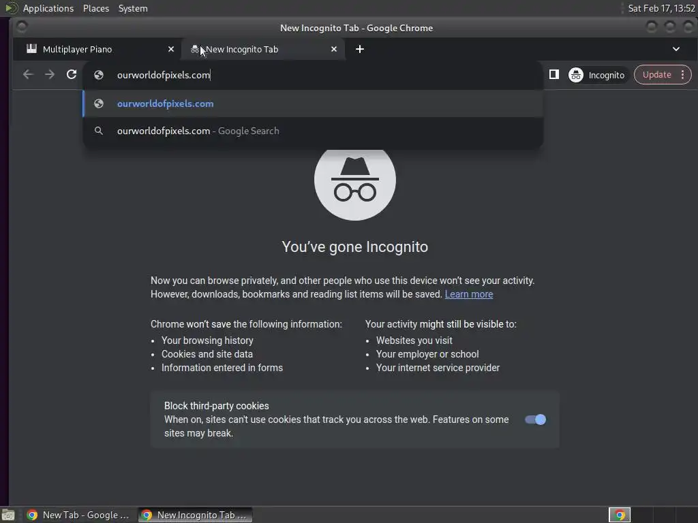Choose ourworldofpixels.com URL suggestion
The image size is (698, 523).
(313, 104)
